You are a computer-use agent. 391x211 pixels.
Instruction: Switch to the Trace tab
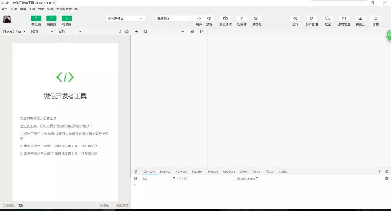point(270,172)
